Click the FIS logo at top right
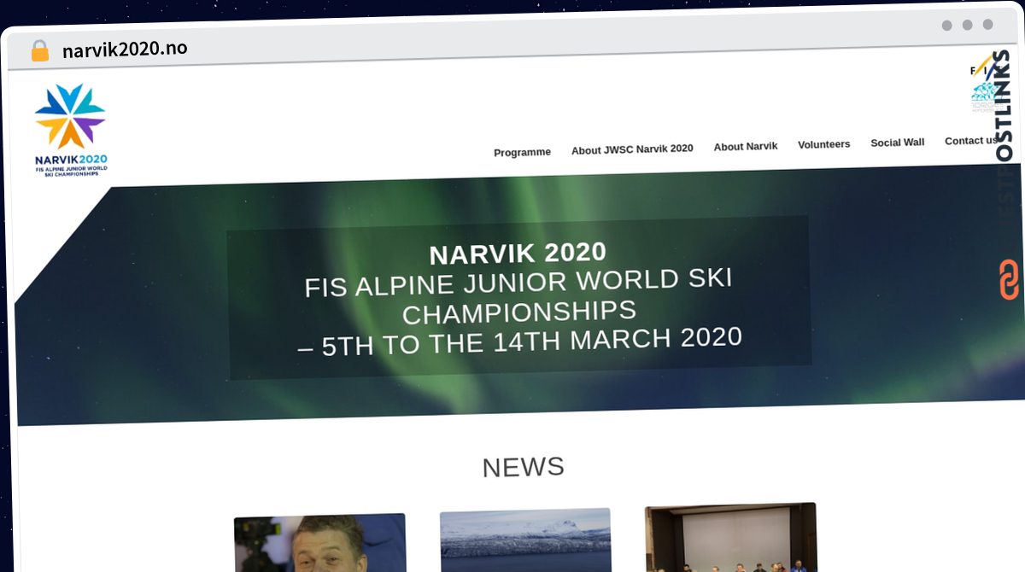This screenshot has height=572, width=1025. coord(985,69)
